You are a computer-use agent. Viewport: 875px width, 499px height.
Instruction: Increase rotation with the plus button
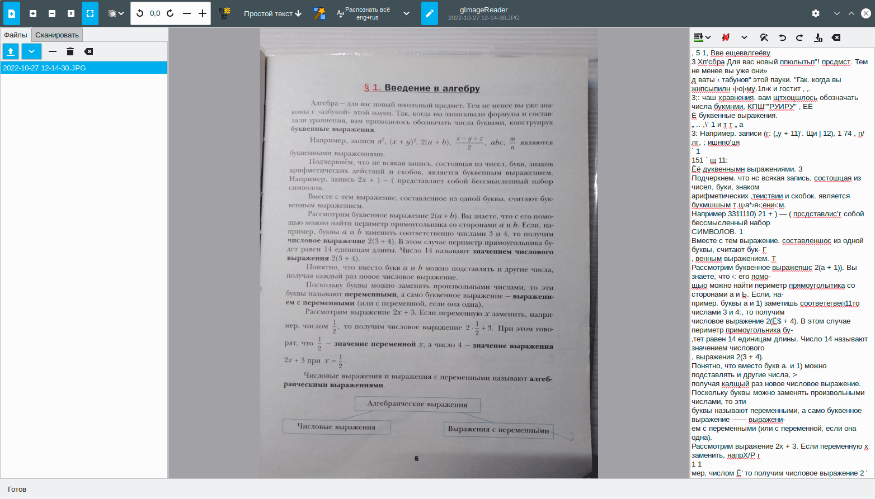[x=203, y=13]
